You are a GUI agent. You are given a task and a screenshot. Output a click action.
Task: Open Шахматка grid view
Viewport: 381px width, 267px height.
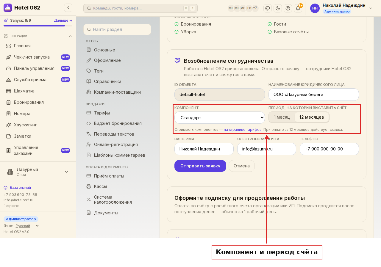[38, 91]
